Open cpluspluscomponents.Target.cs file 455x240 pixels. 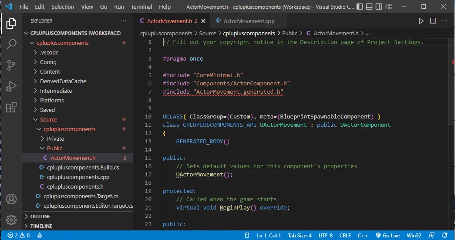[x=78, y=196]
